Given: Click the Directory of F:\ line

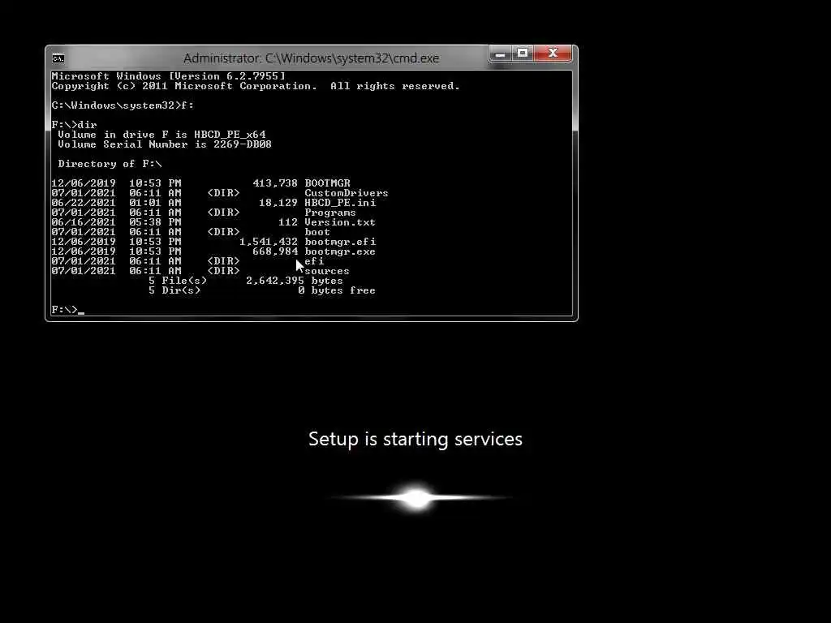Looking at the screenshot, I should click(x=110, y=164).
